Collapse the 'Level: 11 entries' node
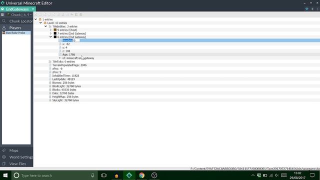The image size is (320, 180). (40, 23)
